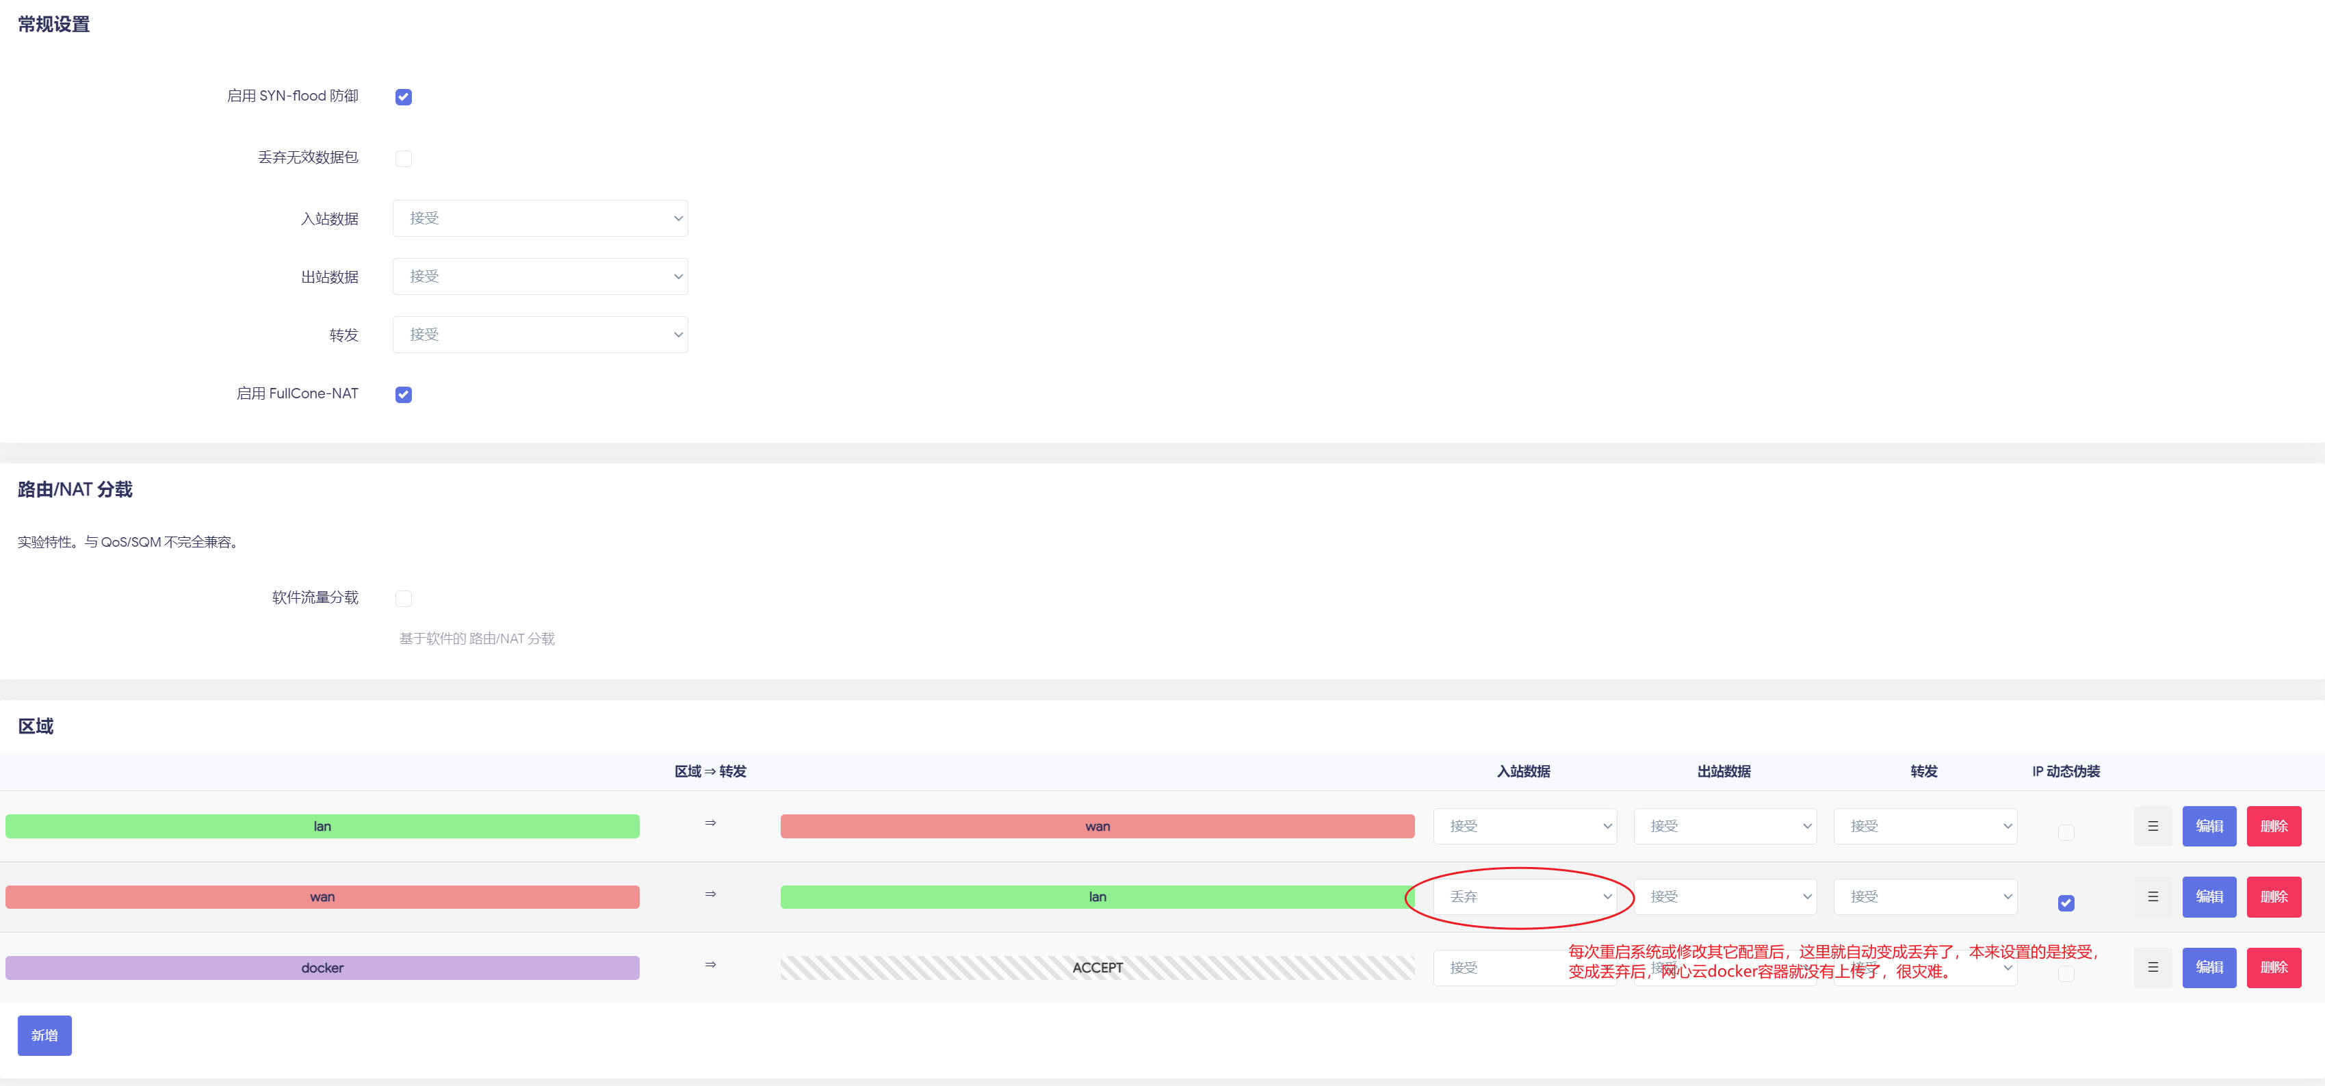Open the wan zone 入站数据 dropdown showing 丢弃
Image resolution: width=2325 pixels, height=1086 pixels.
pyautogui.click(x=1524, y=896)
